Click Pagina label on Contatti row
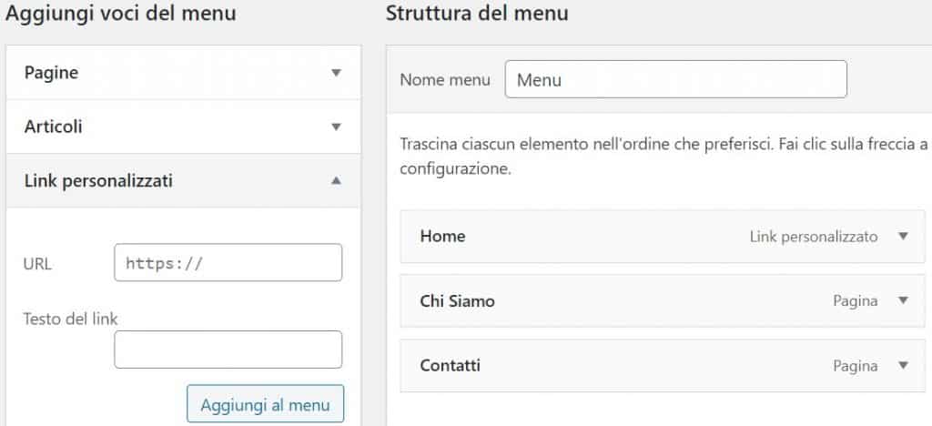The width and height of the screenshot is (932, 426). point(855,366)
